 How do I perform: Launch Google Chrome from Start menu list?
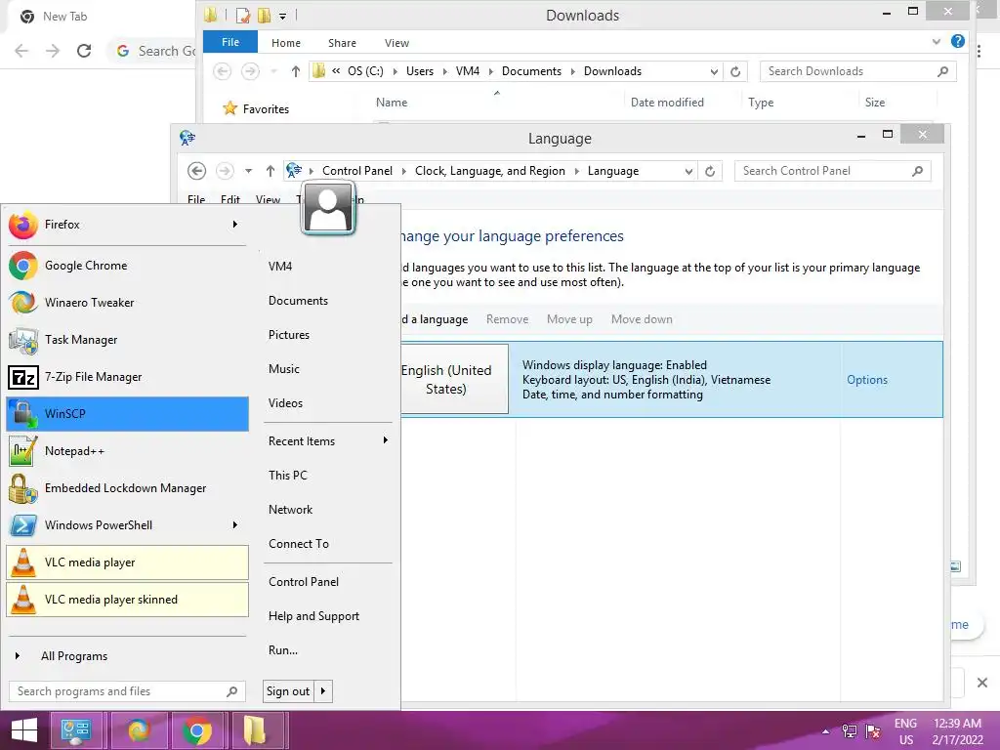(127, 266)
